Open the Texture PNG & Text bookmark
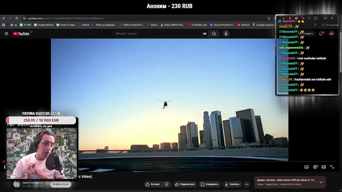 172,25
